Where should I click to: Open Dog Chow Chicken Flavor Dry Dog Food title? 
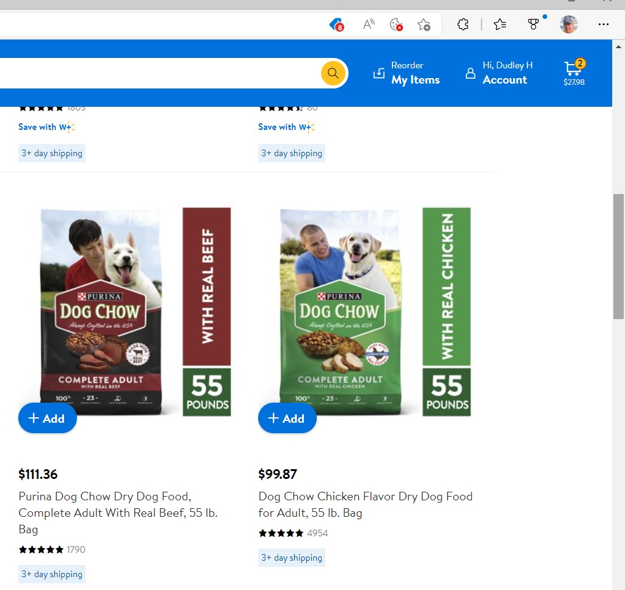pos(366,505)
